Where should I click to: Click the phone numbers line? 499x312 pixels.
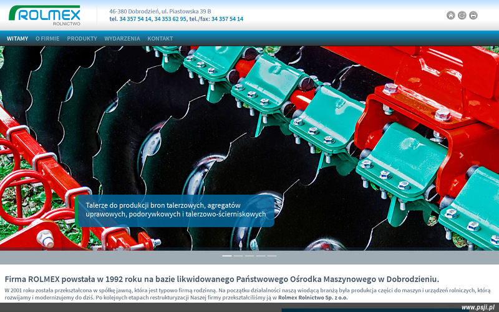click(x=177, y=19)
